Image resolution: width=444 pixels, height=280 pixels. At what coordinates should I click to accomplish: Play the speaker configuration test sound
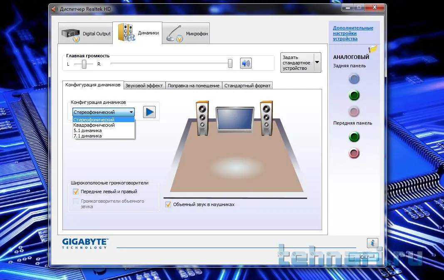click(x=149, y=112)
